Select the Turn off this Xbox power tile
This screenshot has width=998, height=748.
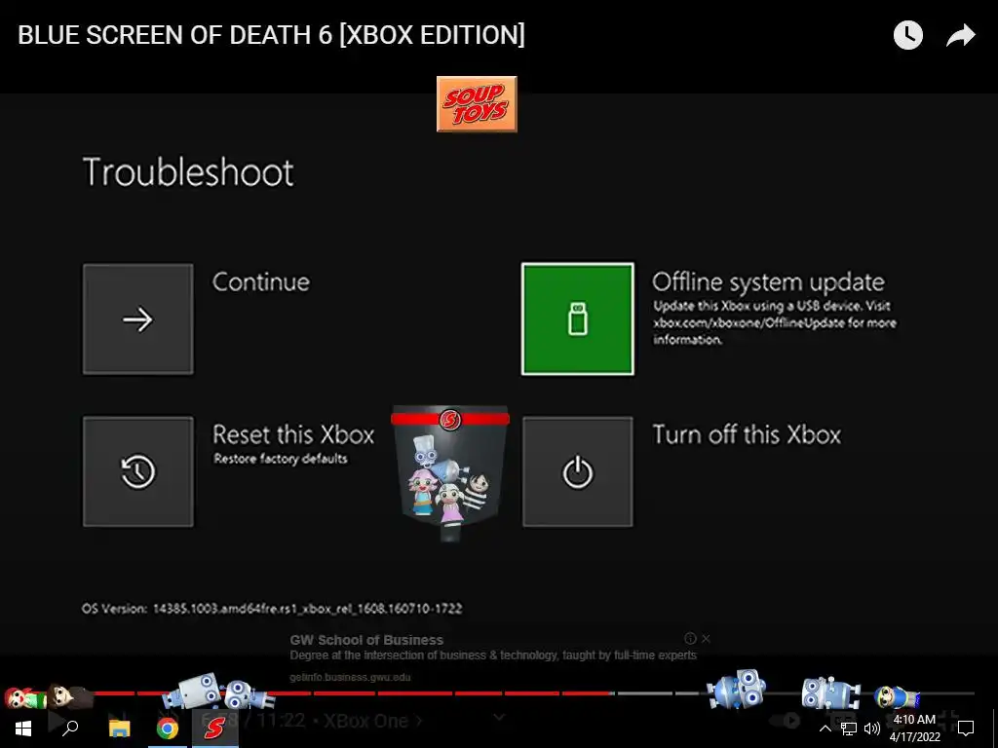click(577, 472)
